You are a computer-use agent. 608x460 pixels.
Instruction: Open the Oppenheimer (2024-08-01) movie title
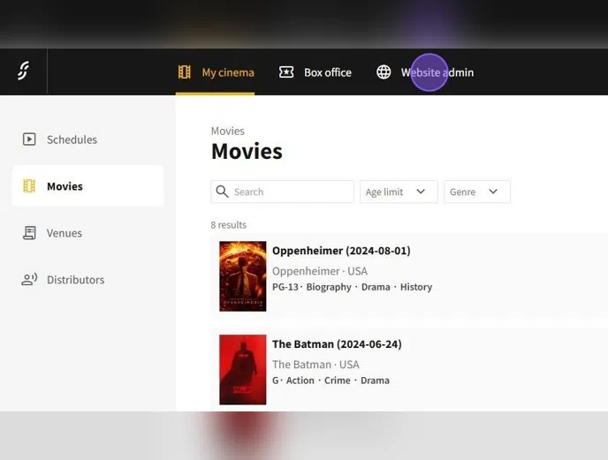pos(340,251)
